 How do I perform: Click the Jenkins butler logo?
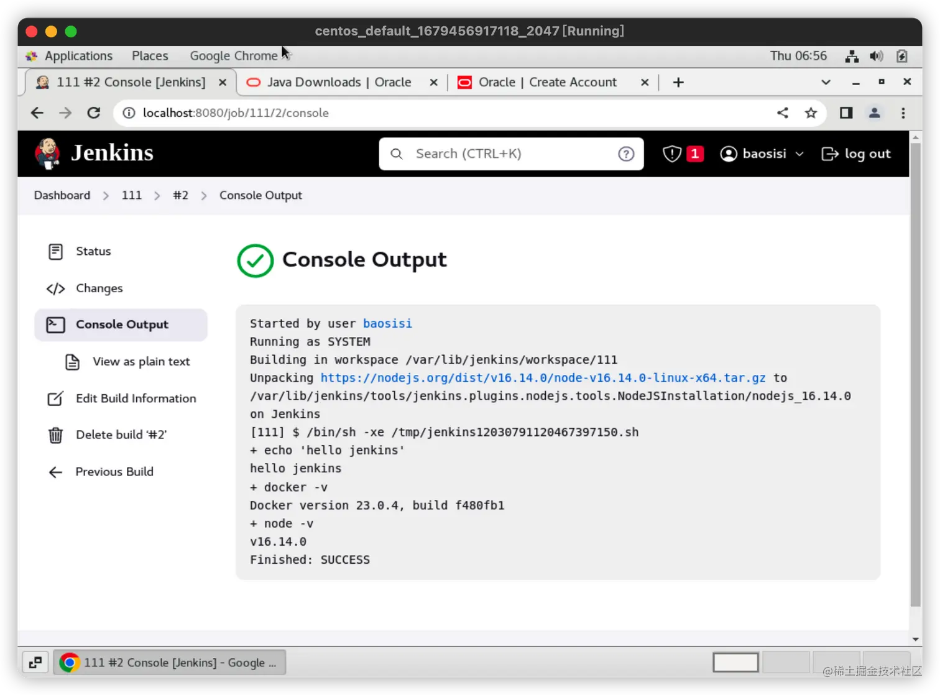tap(47, 153)
